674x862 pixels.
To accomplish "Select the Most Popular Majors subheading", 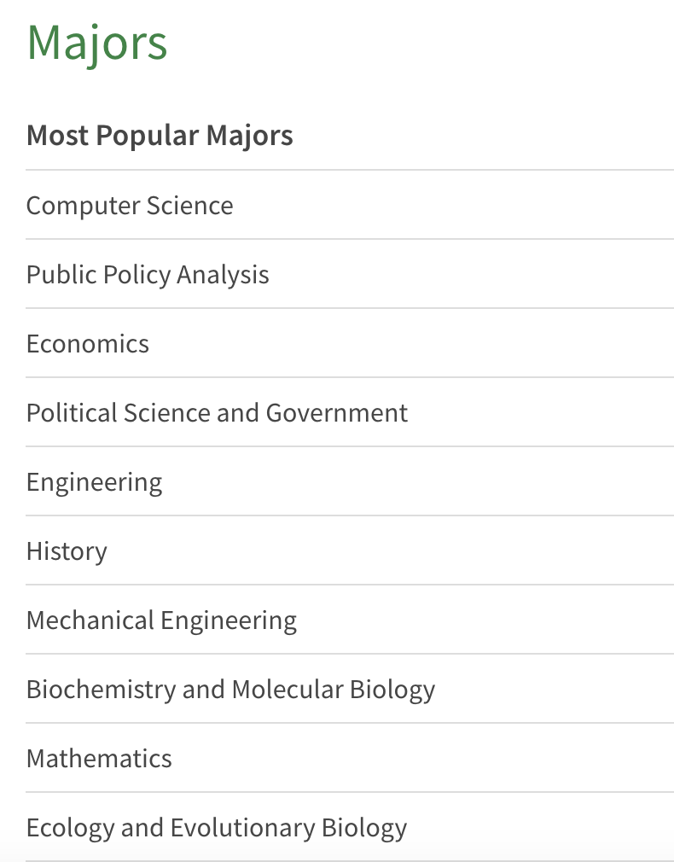I will point(160,135).
